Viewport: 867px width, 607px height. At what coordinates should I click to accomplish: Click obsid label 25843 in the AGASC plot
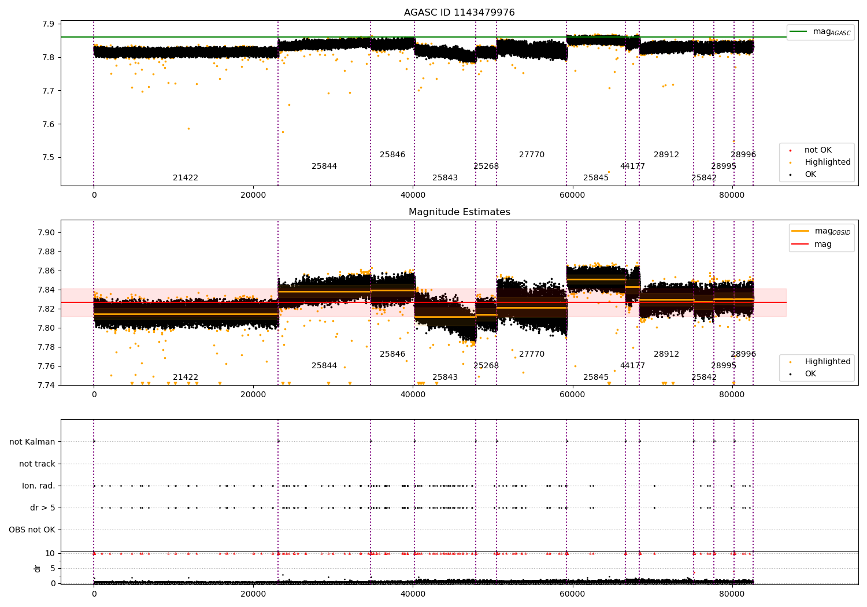click(x=445, y=178)
